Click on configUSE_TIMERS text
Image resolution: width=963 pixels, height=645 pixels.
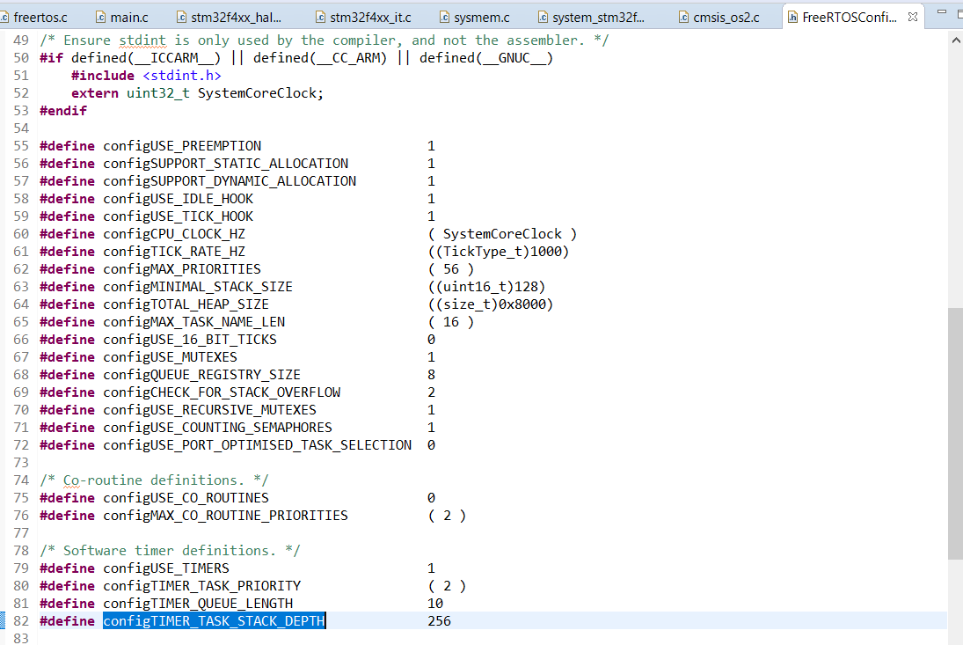pos(166,568)
